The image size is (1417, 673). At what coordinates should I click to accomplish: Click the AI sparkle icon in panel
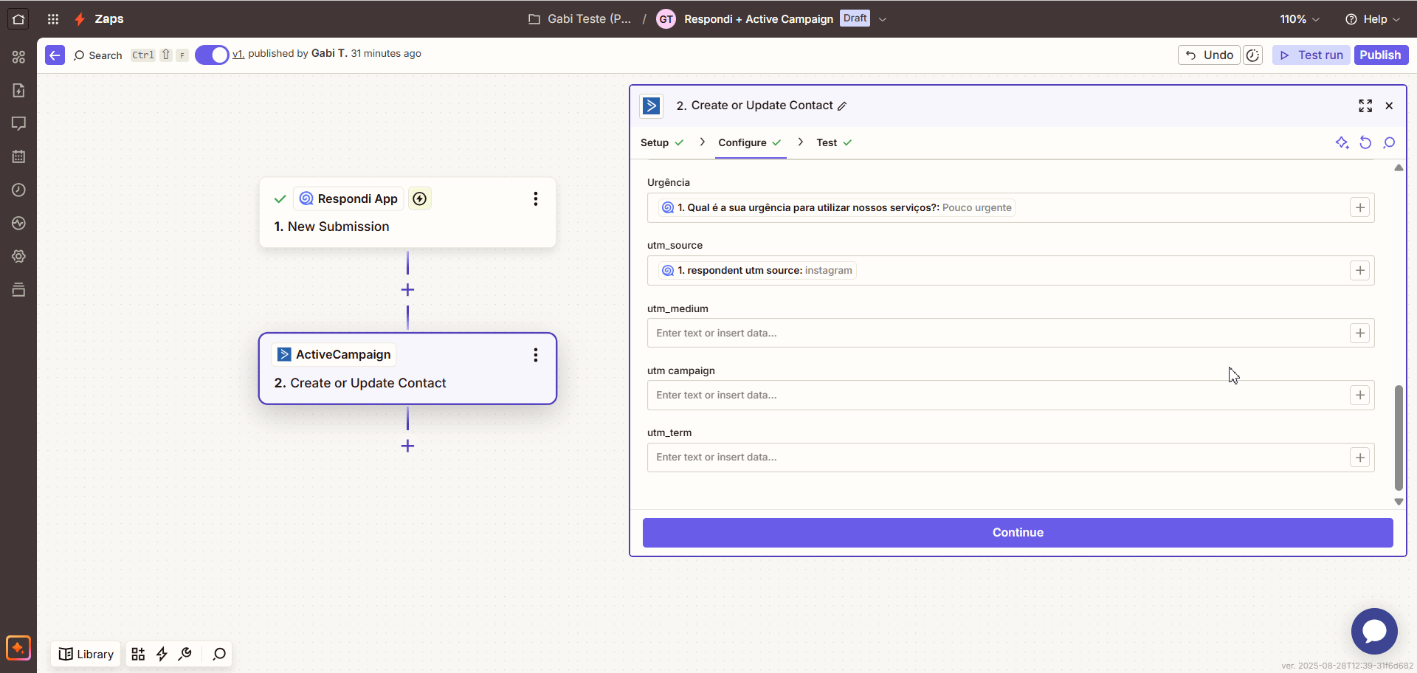click(x=1342, y=142)
